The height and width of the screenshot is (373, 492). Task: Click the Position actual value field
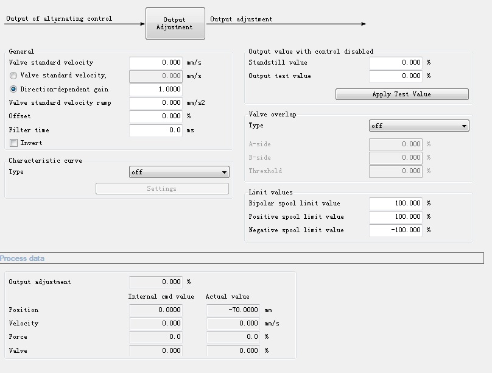tap(233, 310)
